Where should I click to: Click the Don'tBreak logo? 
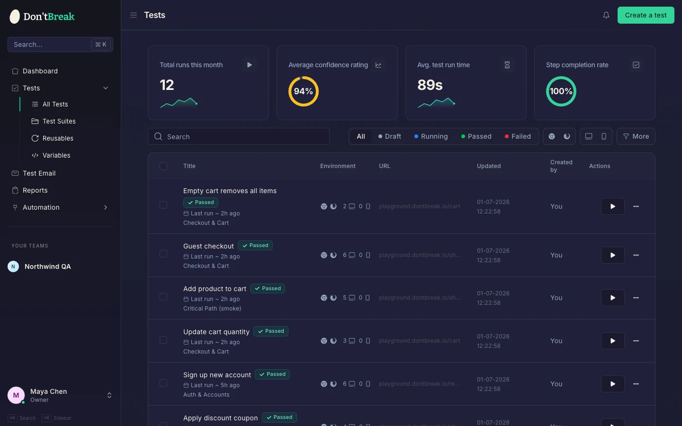point(42,17)
